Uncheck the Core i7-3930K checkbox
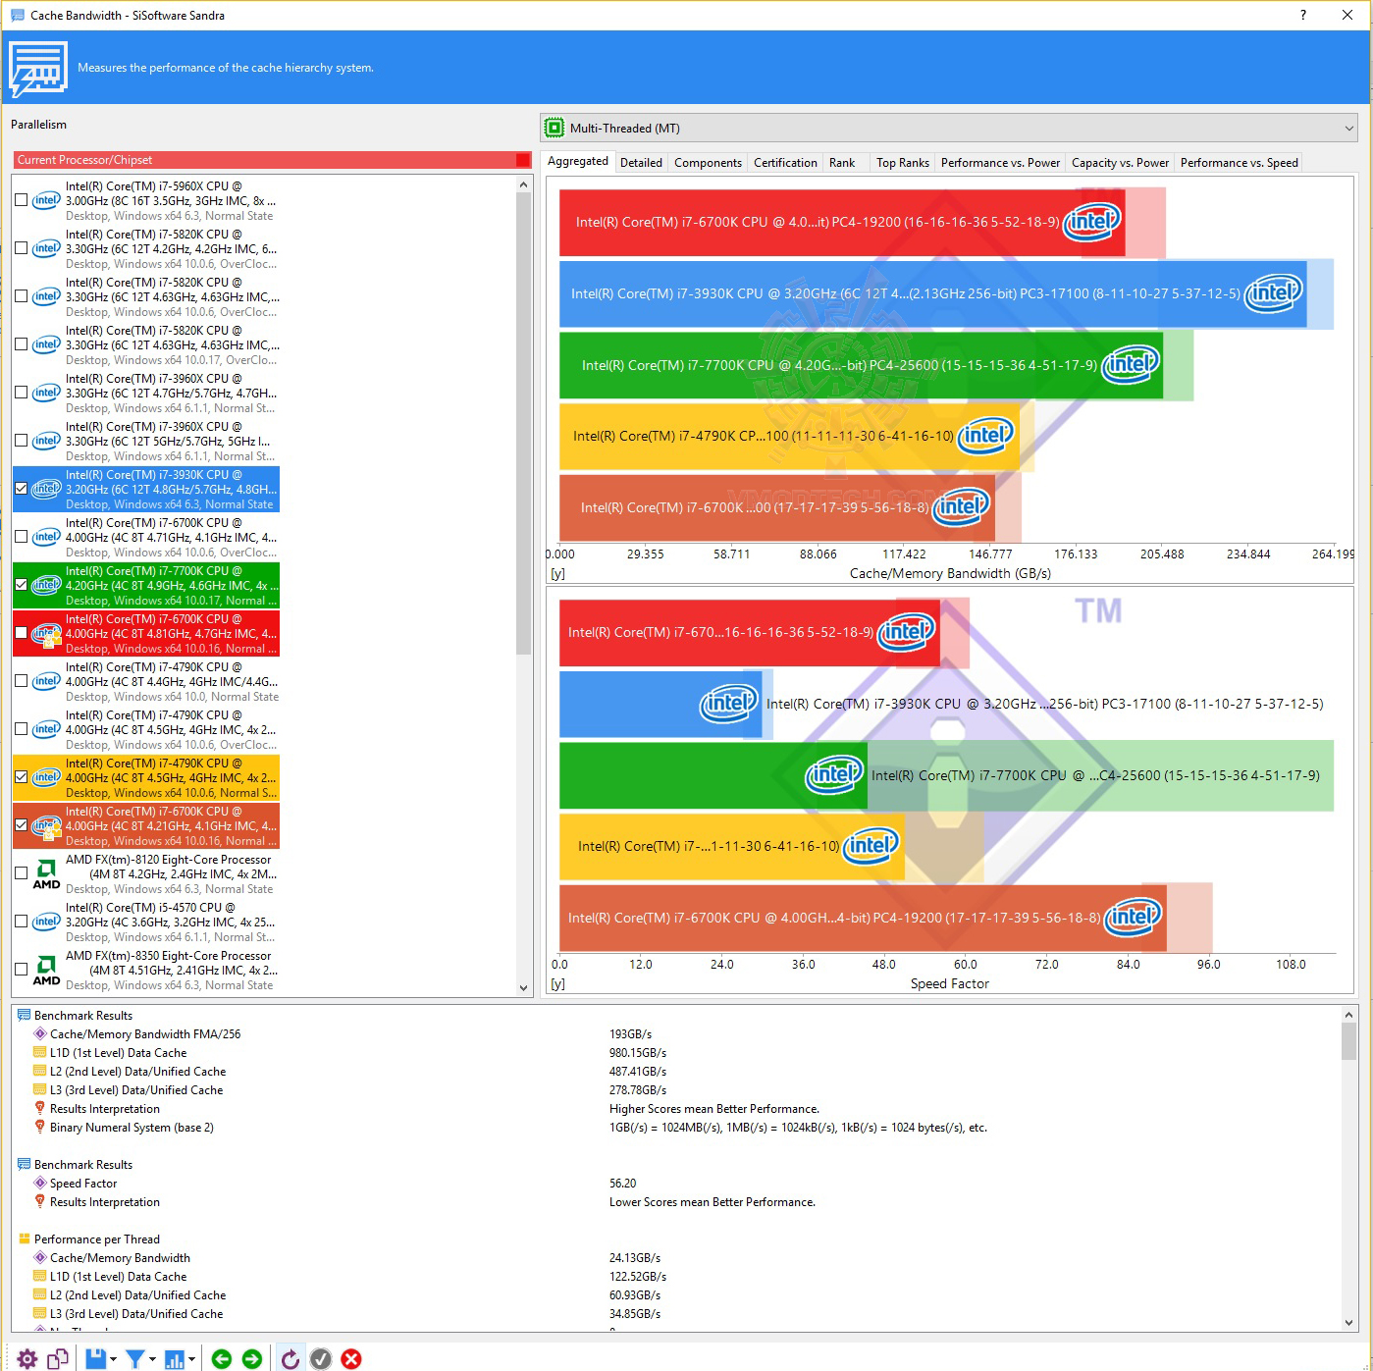The width and height of the screenshot is (1373, 1371). [21, 489]
